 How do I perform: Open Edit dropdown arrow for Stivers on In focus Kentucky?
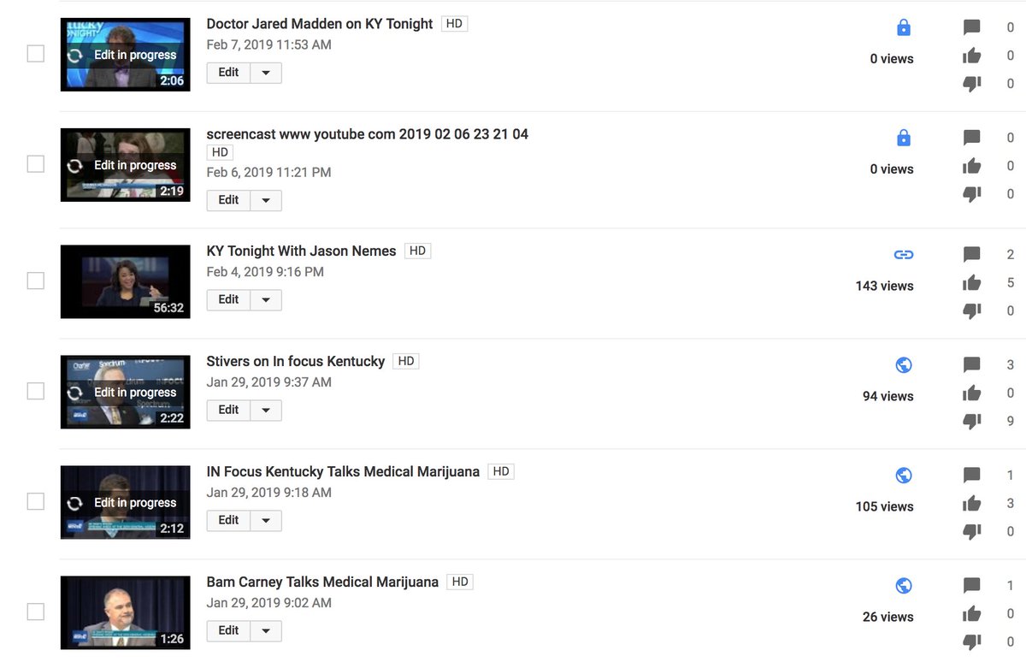point(266,410)
